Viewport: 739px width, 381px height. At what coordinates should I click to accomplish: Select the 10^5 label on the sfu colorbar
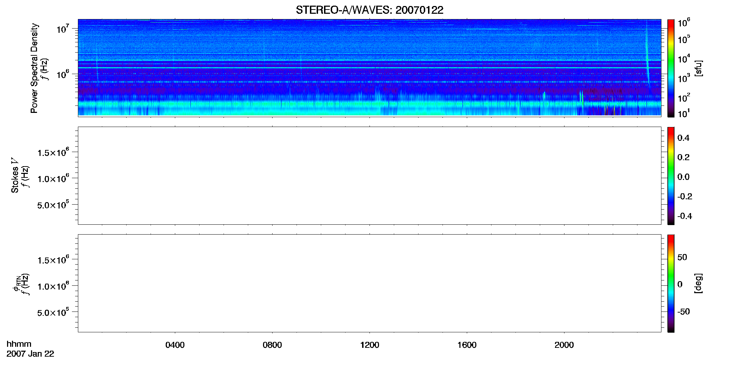[x=684, y=39]
